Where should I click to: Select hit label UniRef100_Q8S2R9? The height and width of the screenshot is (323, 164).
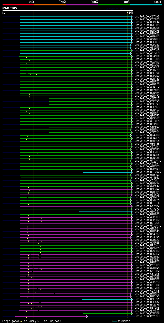click(x=147, y=48)
